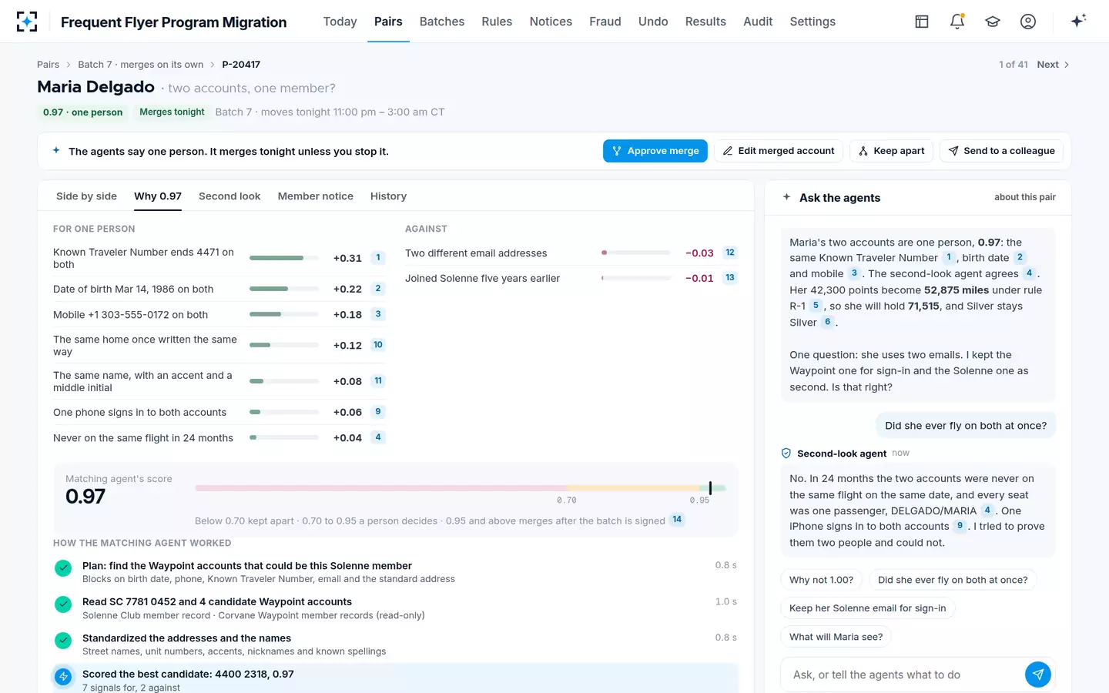The height and width of the screenshot is (693, 1109).
Task: Open citation 1 for Known Traveler Number row
Action: point(378,258)
